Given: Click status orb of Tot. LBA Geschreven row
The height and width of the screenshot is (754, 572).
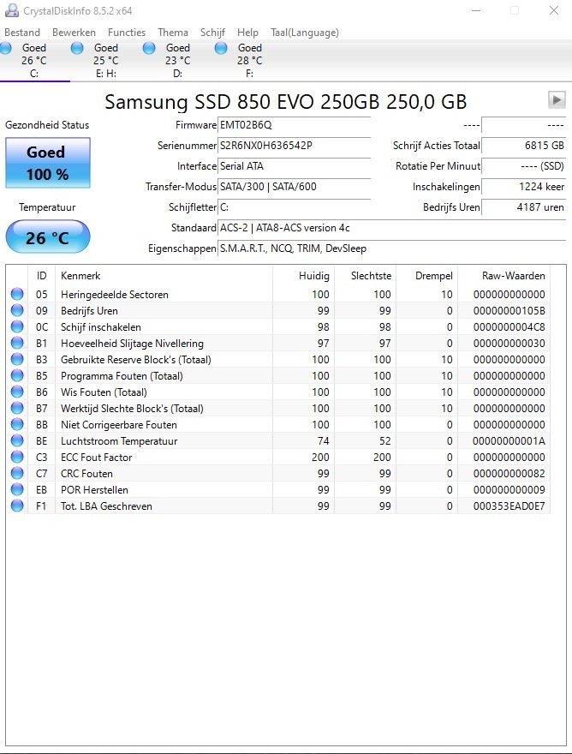Looking at the screenshot, I should (x=17, y=506).
